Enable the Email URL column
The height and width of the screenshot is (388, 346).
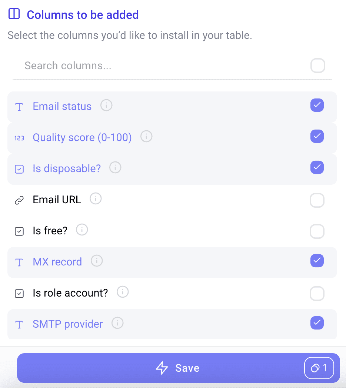pos(317,200)
